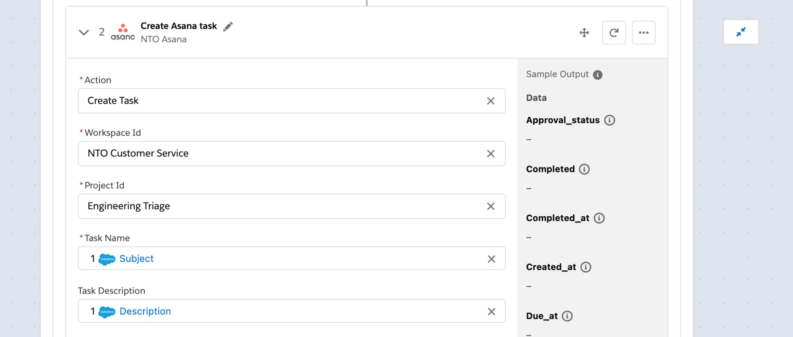Open the Workspace Id selection field
Image resolution: width=793 pixels, height=337 pixels.
[271, 153]
